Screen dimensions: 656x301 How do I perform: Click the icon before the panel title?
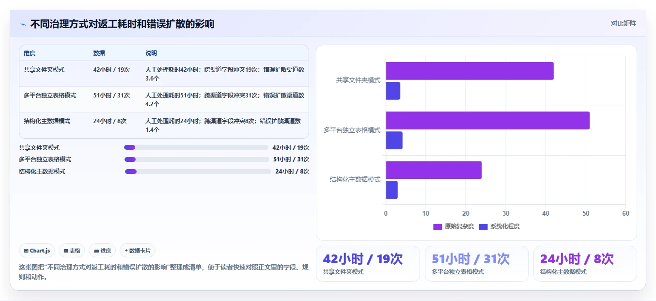23,24
